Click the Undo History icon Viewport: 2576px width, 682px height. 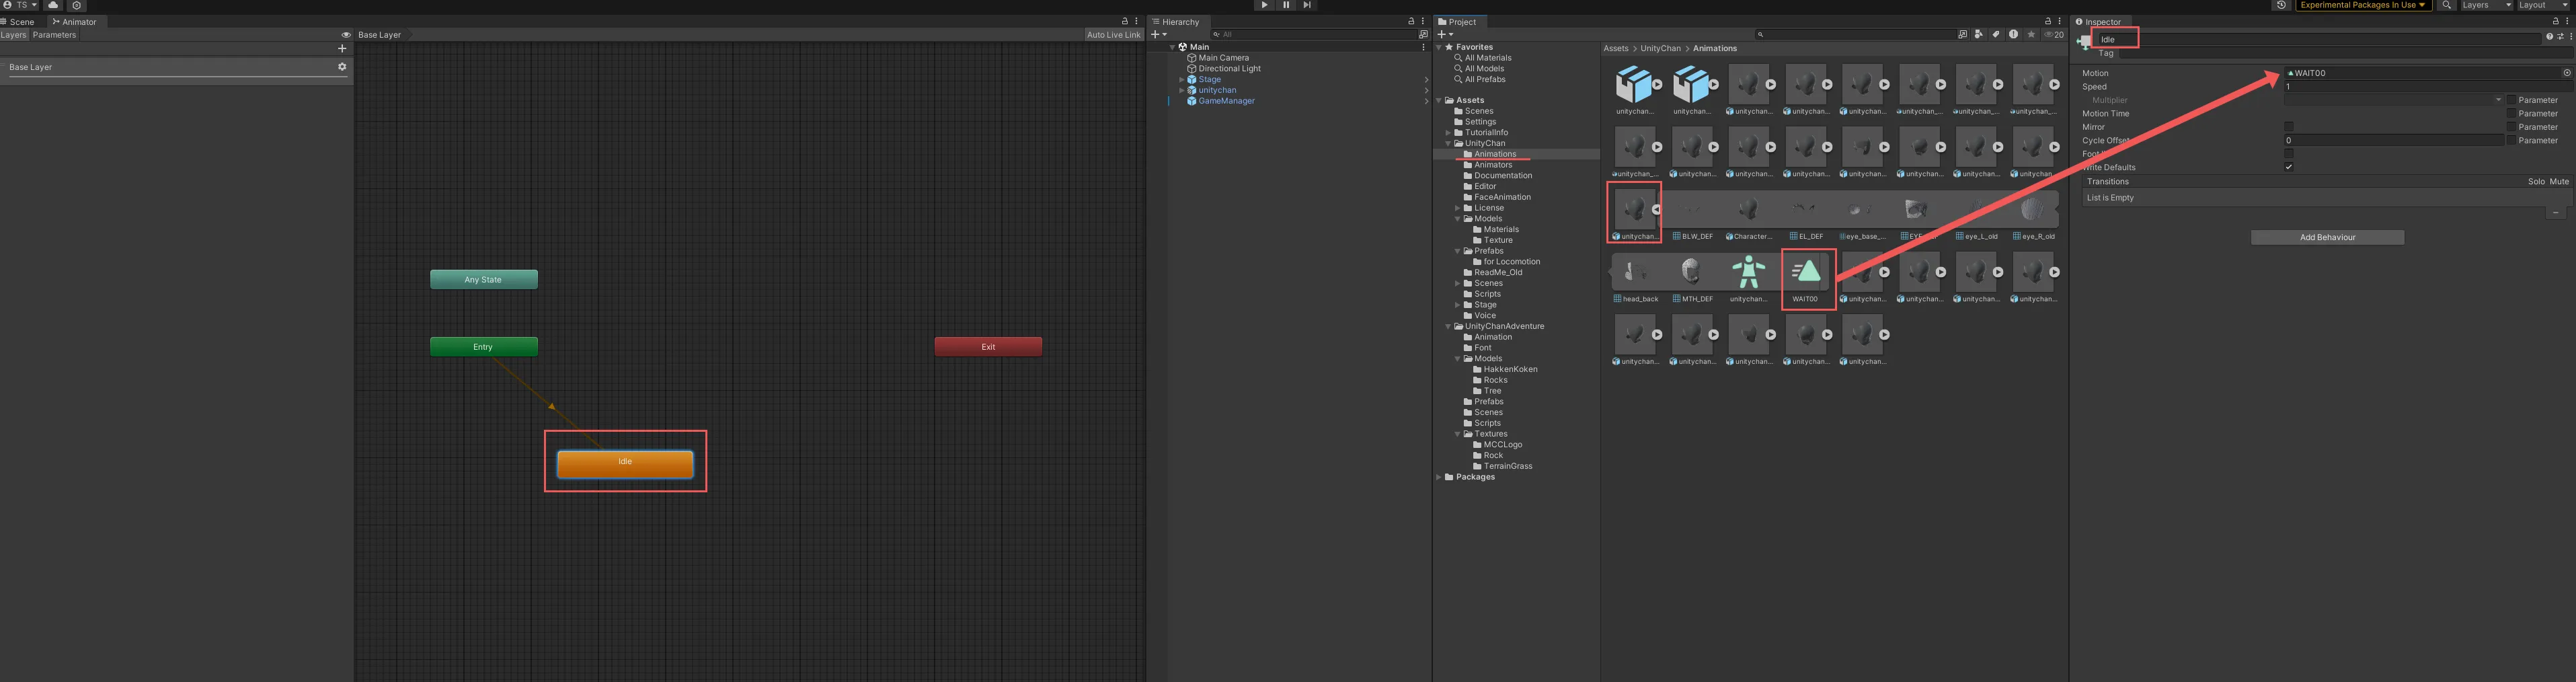2281,5
